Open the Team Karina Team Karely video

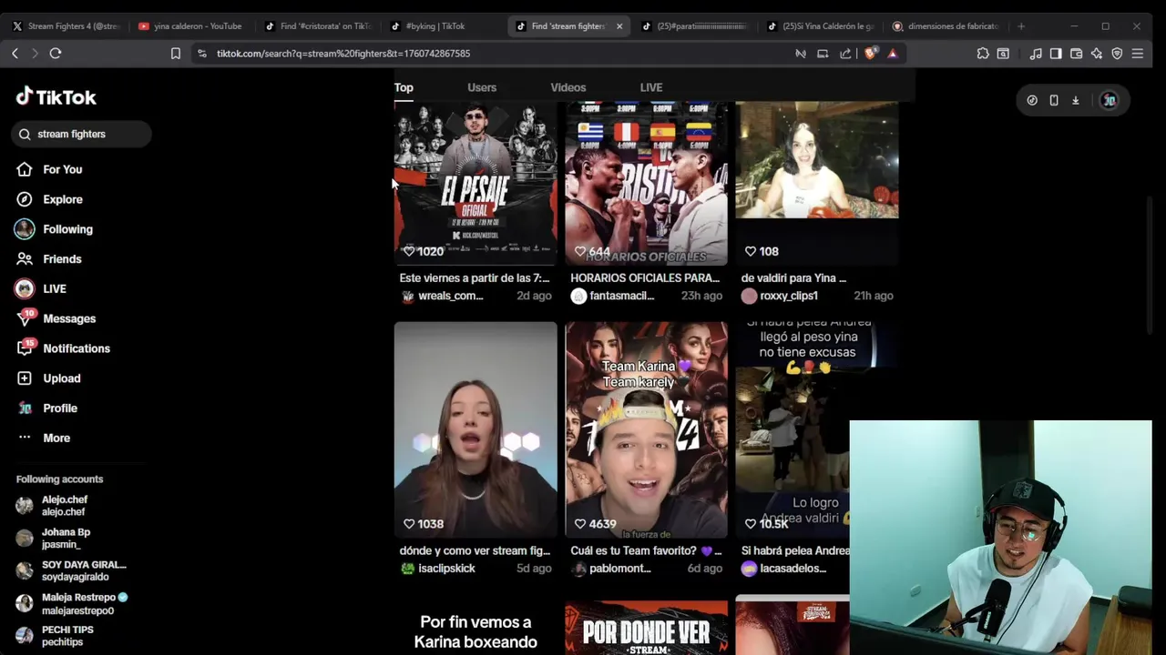pyautogui.click(x=647, y=429)
